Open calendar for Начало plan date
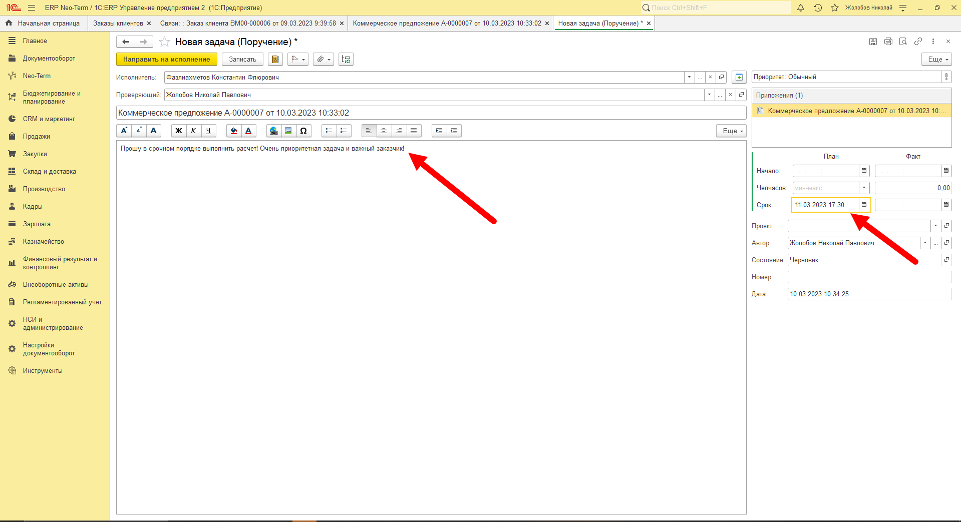The width and height of the screenshot is (961, 522). [864, 171]
